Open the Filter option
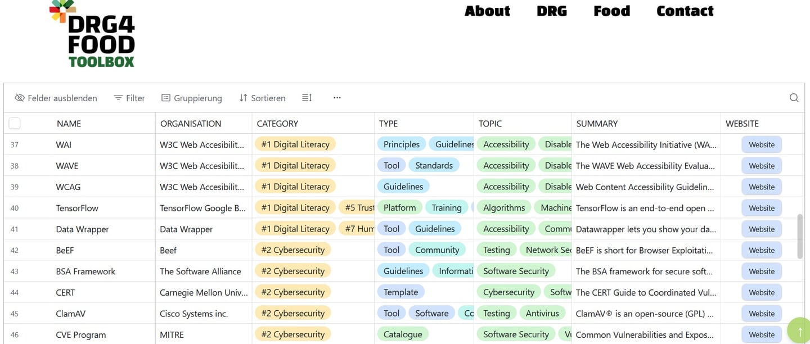 tap(129, 98)
